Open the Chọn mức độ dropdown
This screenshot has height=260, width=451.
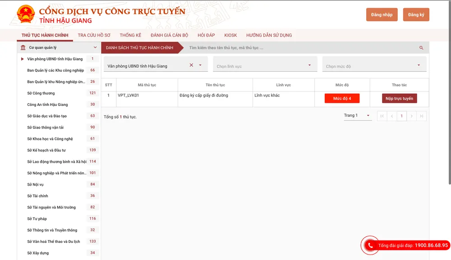374,66
